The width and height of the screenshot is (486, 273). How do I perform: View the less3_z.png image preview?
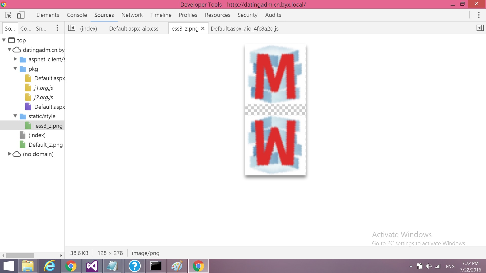(x=275, y=109)
